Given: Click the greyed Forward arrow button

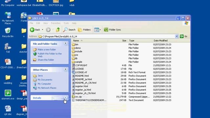Looking at the screenshot, I should tap(48, 30).
